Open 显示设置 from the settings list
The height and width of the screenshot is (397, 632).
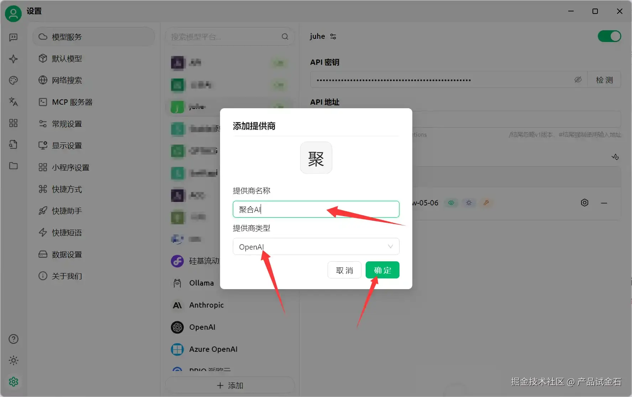click(x=67, y=145)
